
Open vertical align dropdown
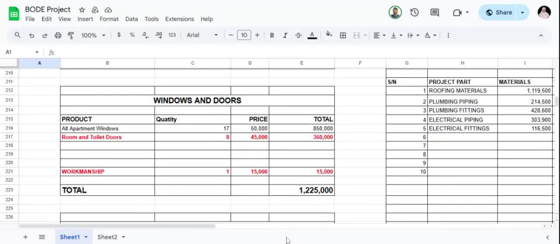tap(396, 35)
